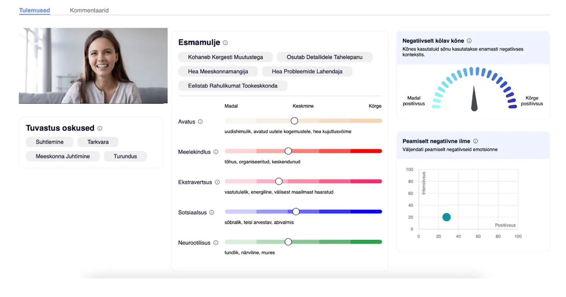566x297 pixels.
Task: Click the positivity gauge needle
Action: pyautogui.click(x=474, y=98)
